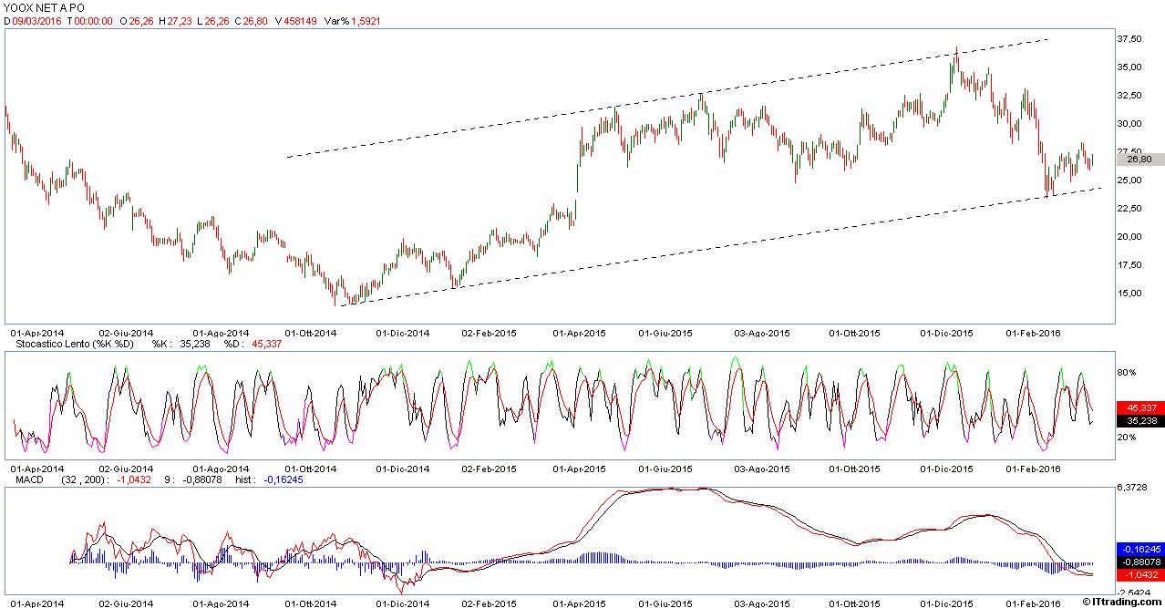Select the red %D value tag 45,337

[1139, 407]
